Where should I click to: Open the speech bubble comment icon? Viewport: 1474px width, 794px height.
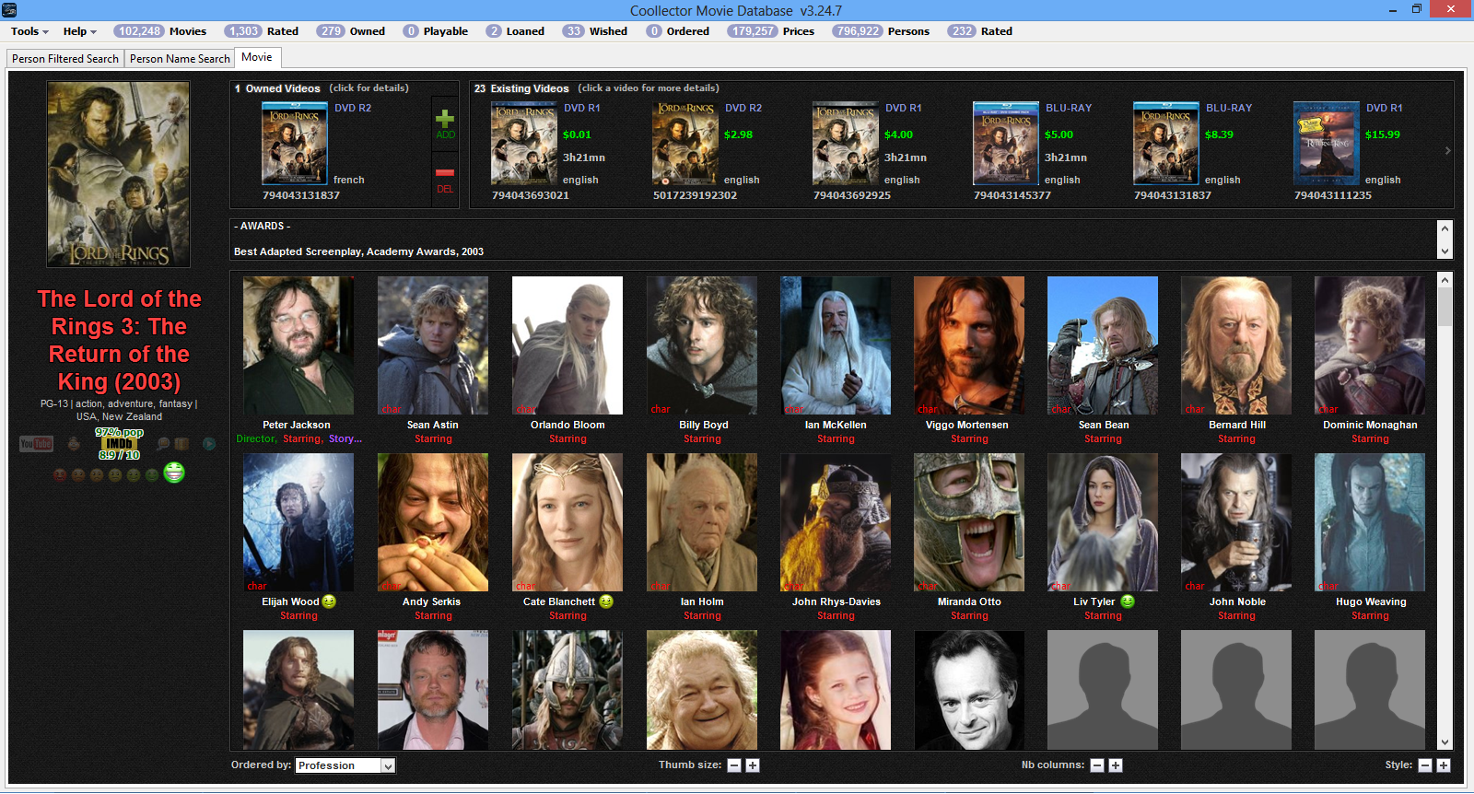[163, 444]
